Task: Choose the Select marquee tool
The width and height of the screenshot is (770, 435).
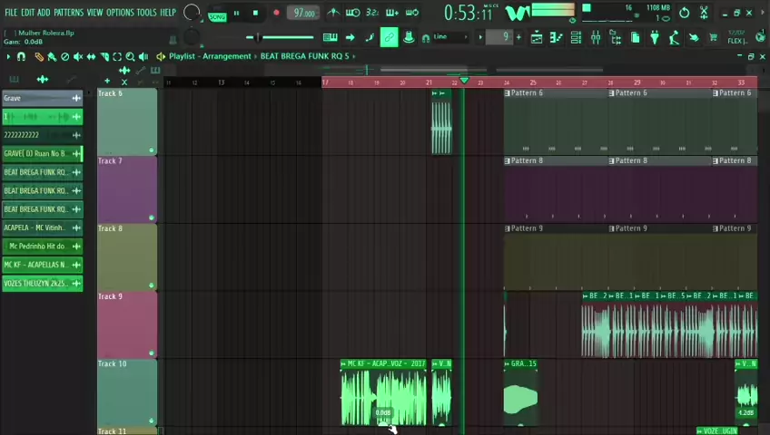Action: click(x=117, y=57)
